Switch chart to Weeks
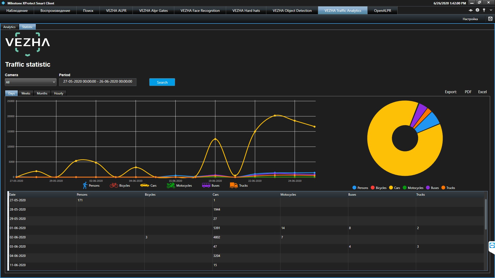 26,93
